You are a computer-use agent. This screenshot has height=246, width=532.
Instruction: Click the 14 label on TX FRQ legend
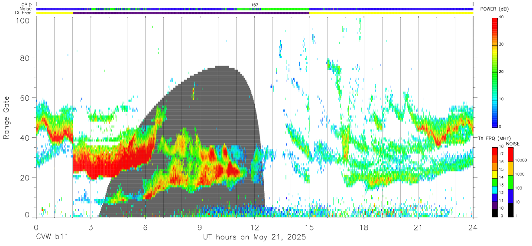(x=502, y=177)
